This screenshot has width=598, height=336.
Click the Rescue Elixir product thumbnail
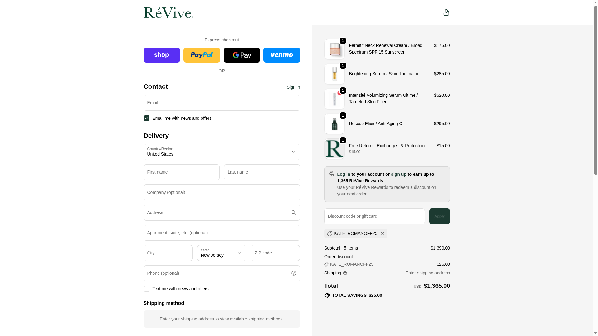pos(334,124)
